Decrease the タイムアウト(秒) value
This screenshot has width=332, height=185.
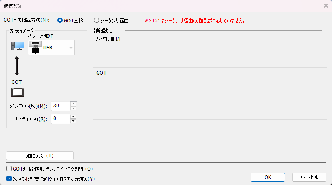coord(73,108)
